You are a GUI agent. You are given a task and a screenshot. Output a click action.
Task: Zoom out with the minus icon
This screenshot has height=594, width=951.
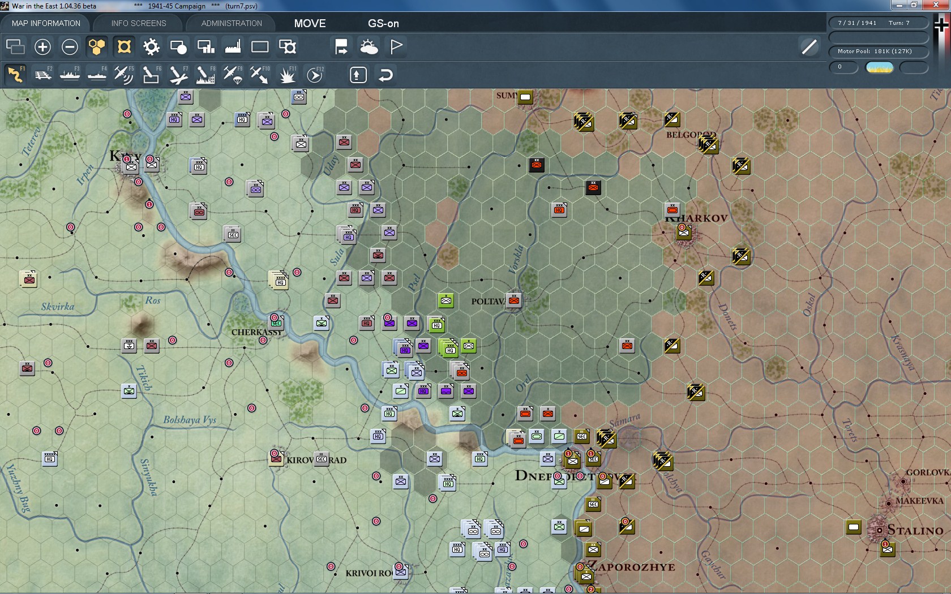tap(70, 46)
